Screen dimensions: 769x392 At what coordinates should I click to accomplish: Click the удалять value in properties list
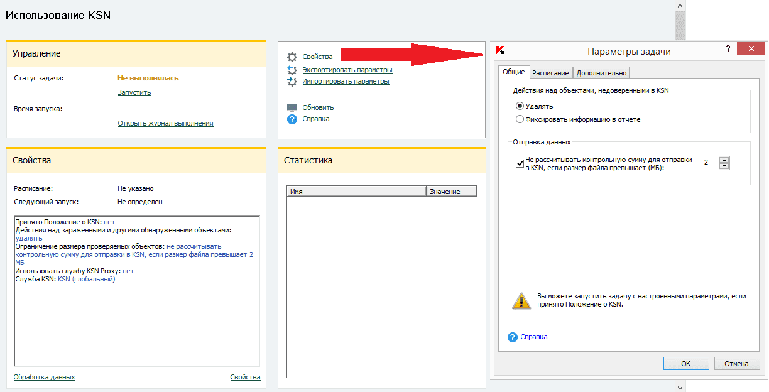[29, 238]
